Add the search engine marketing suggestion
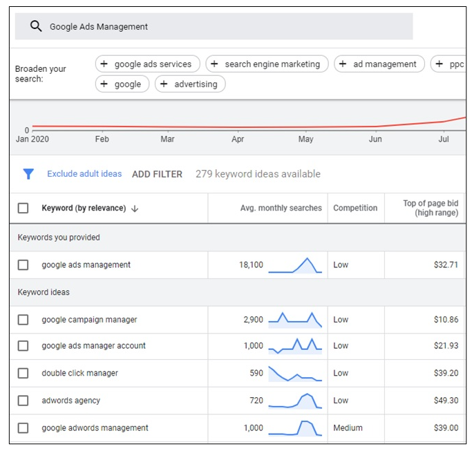 [267, 64]
